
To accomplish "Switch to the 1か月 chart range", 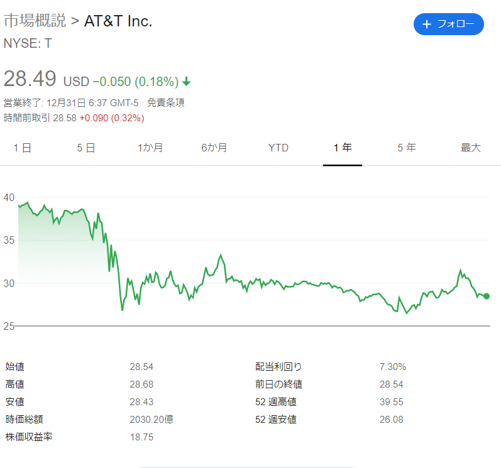I will click(150, 148).
